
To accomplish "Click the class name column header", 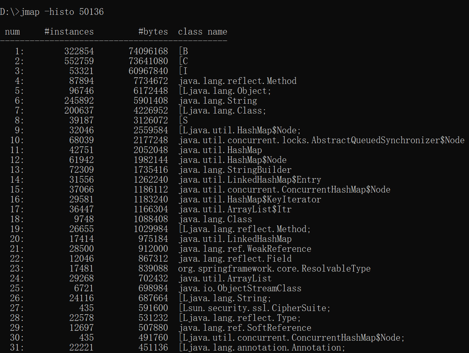I will pos(202,31).
